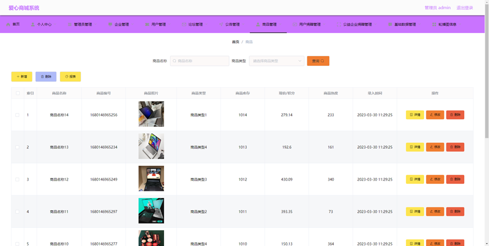Open 详情 for 商品名称13
The width and height of the screenshot is (489, 246).
(415, 147)
